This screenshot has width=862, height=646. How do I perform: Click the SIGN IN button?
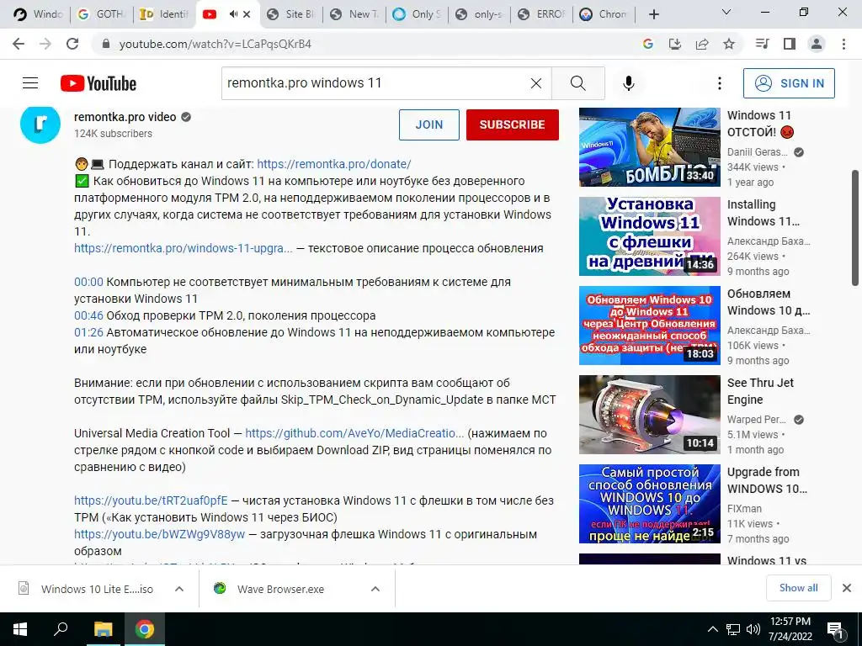(x=789, y=83)
